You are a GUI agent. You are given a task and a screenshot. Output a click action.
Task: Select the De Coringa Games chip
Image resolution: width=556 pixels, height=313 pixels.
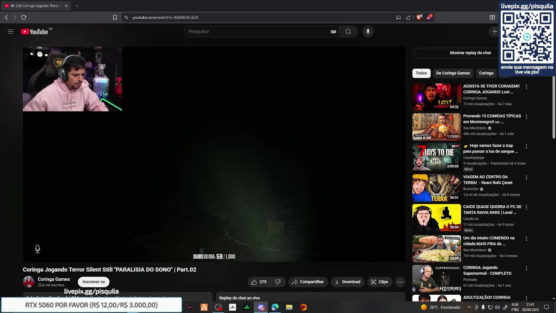click(x=453, y=73)
